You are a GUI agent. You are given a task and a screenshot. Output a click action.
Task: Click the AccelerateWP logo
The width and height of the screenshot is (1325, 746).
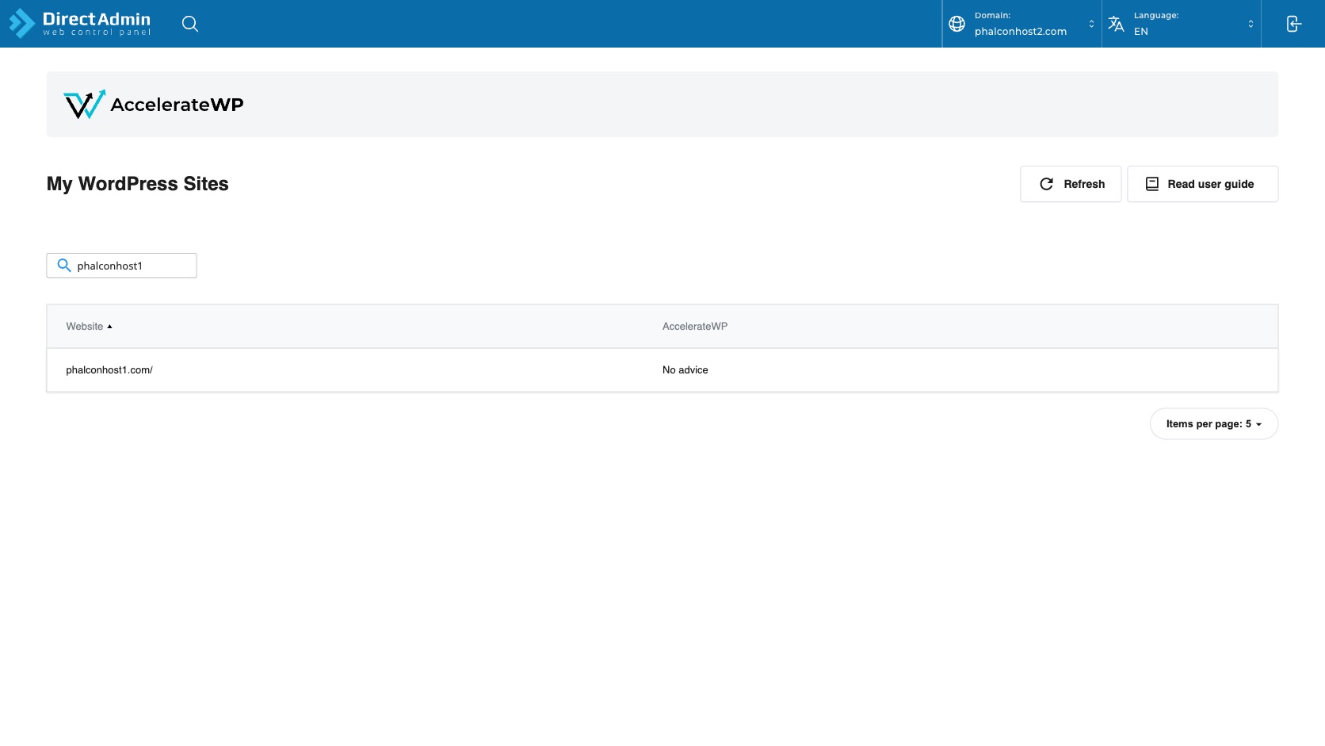(154, 105)
